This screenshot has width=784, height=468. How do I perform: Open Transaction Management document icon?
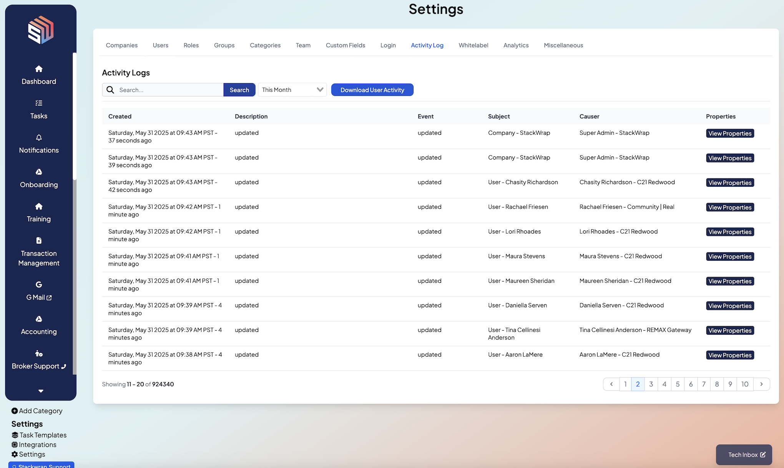click(39, 241)
